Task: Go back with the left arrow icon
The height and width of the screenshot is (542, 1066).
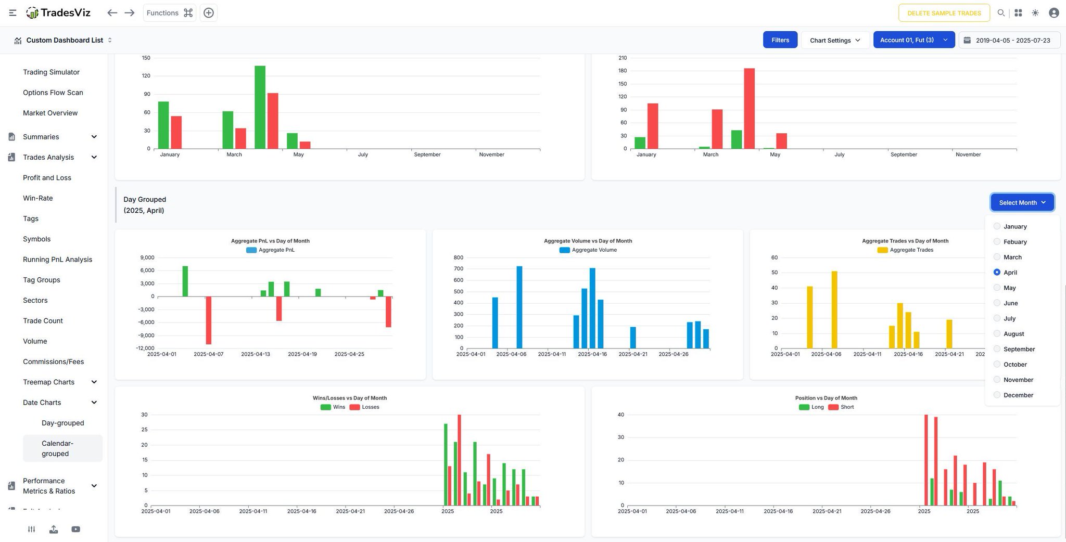Action: click(112, 13)
